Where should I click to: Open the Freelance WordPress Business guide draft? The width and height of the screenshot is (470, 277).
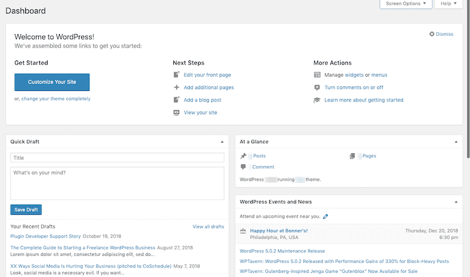pyautogui.click(x=83, y=248)
